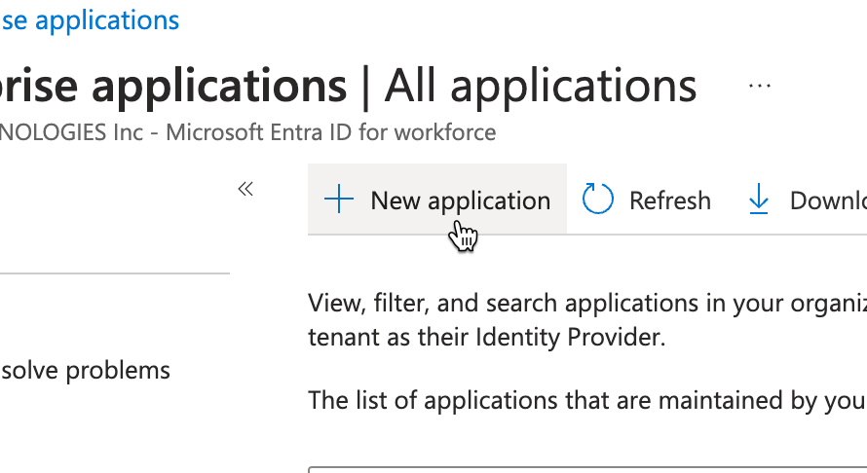The image size is (867, 473).
Task: Click the horizontal divider in the sidebar
Action: (x=115, y=273)
